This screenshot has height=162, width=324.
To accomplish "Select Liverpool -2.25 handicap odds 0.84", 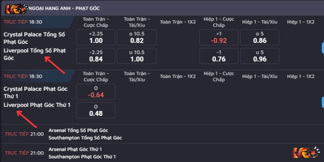I will tap(96, 56).
